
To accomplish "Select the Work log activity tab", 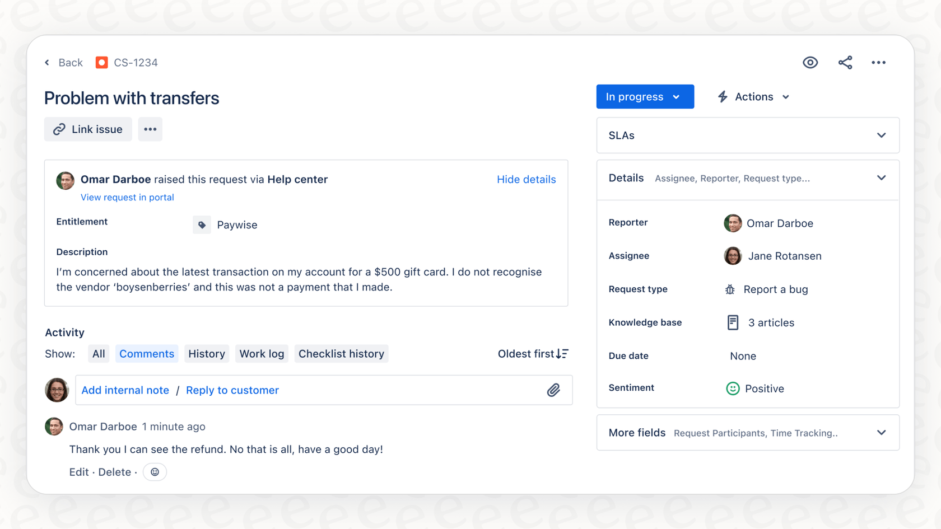I will coord(261,353).
